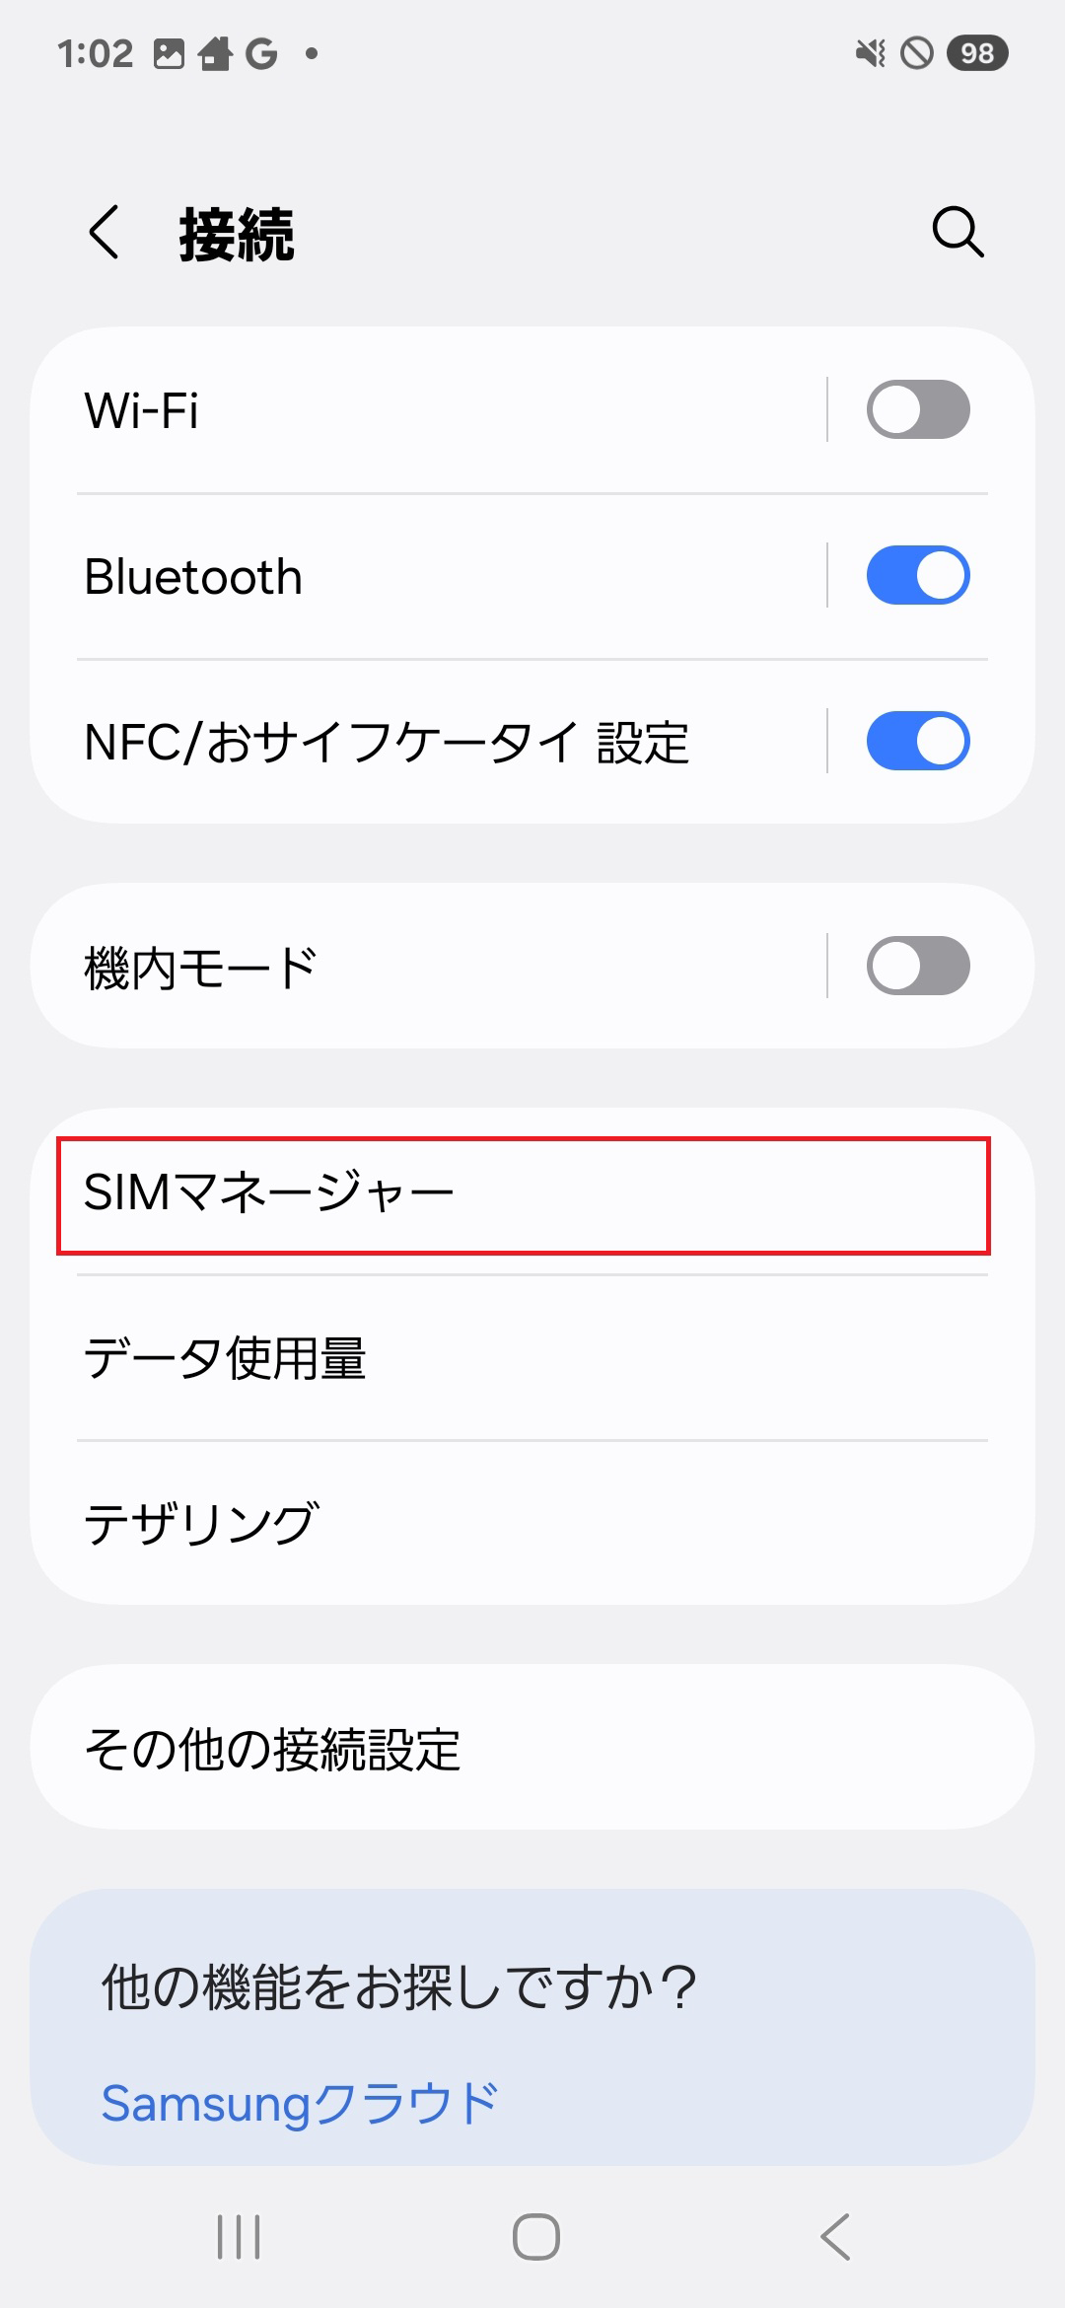Tap the Wi-Fi label to open details
Viewport: 1065px width, 2308px height.
pyautogui.click(x=143, y=410)
